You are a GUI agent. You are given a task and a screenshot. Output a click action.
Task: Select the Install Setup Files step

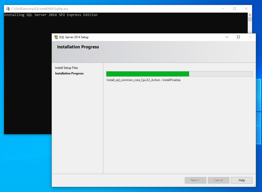pyautogui.click(x=66, y=68)
